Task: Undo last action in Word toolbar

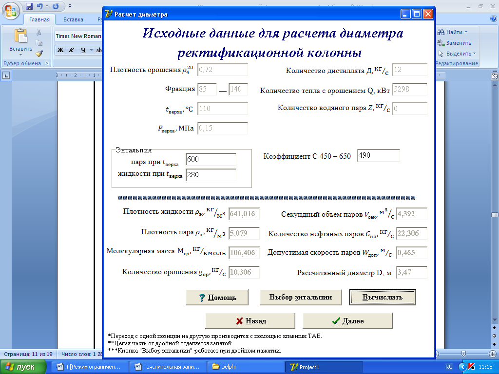Action: tap(39, 6)
